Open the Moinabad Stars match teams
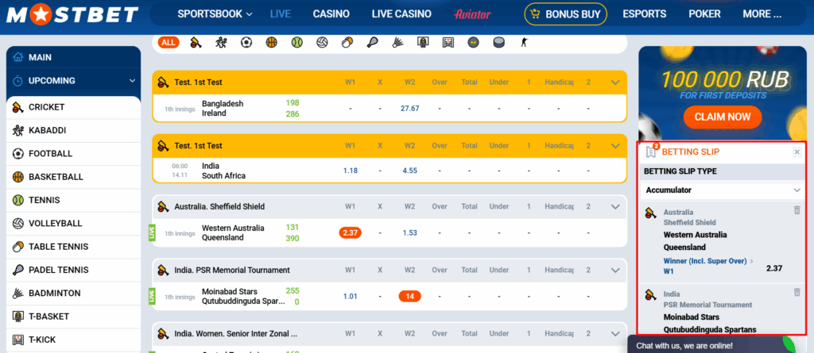 [x=243, y=296]
